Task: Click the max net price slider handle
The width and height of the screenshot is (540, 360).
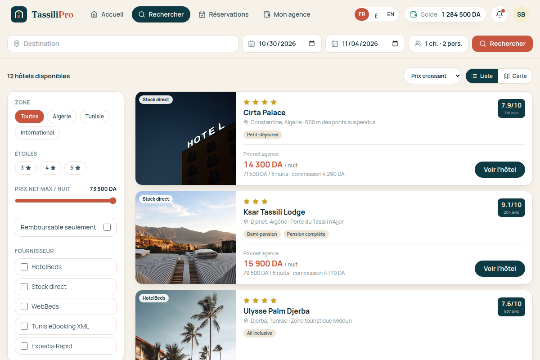Action: pyautogui.click(x=113, y=201)
